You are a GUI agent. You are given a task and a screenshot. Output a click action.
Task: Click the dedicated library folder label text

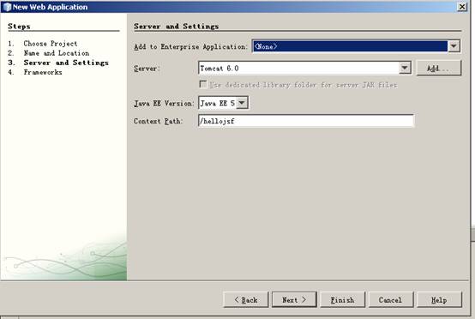coord(304,85)
